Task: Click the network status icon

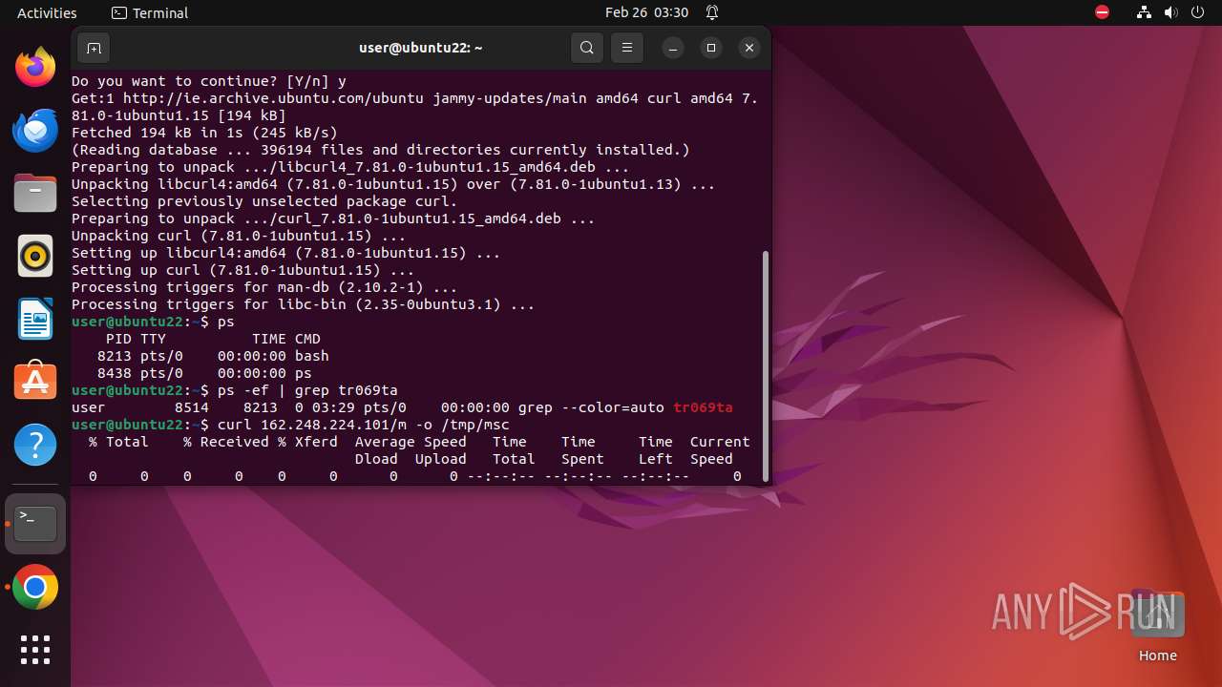Action: pos(1144,12)
